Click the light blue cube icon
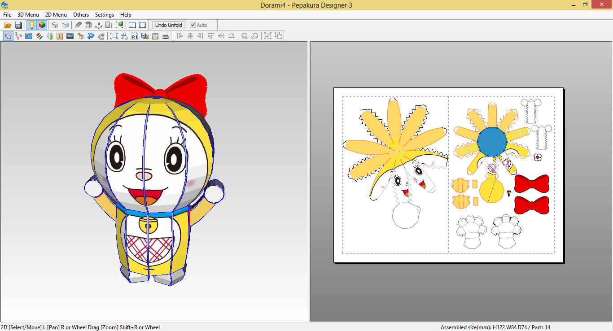The width and height of the screenshot is (613, 331). (x=66, y=25)
